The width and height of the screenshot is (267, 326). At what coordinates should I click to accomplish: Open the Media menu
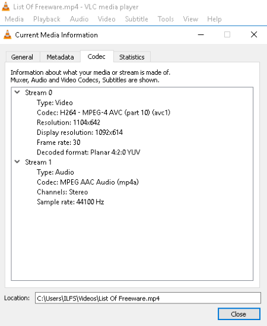point(14,19)
